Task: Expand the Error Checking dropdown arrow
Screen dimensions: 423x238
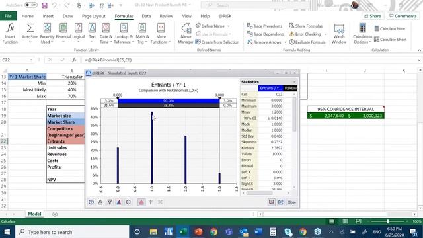Action: pyautogui.click(x=325, y=34)
